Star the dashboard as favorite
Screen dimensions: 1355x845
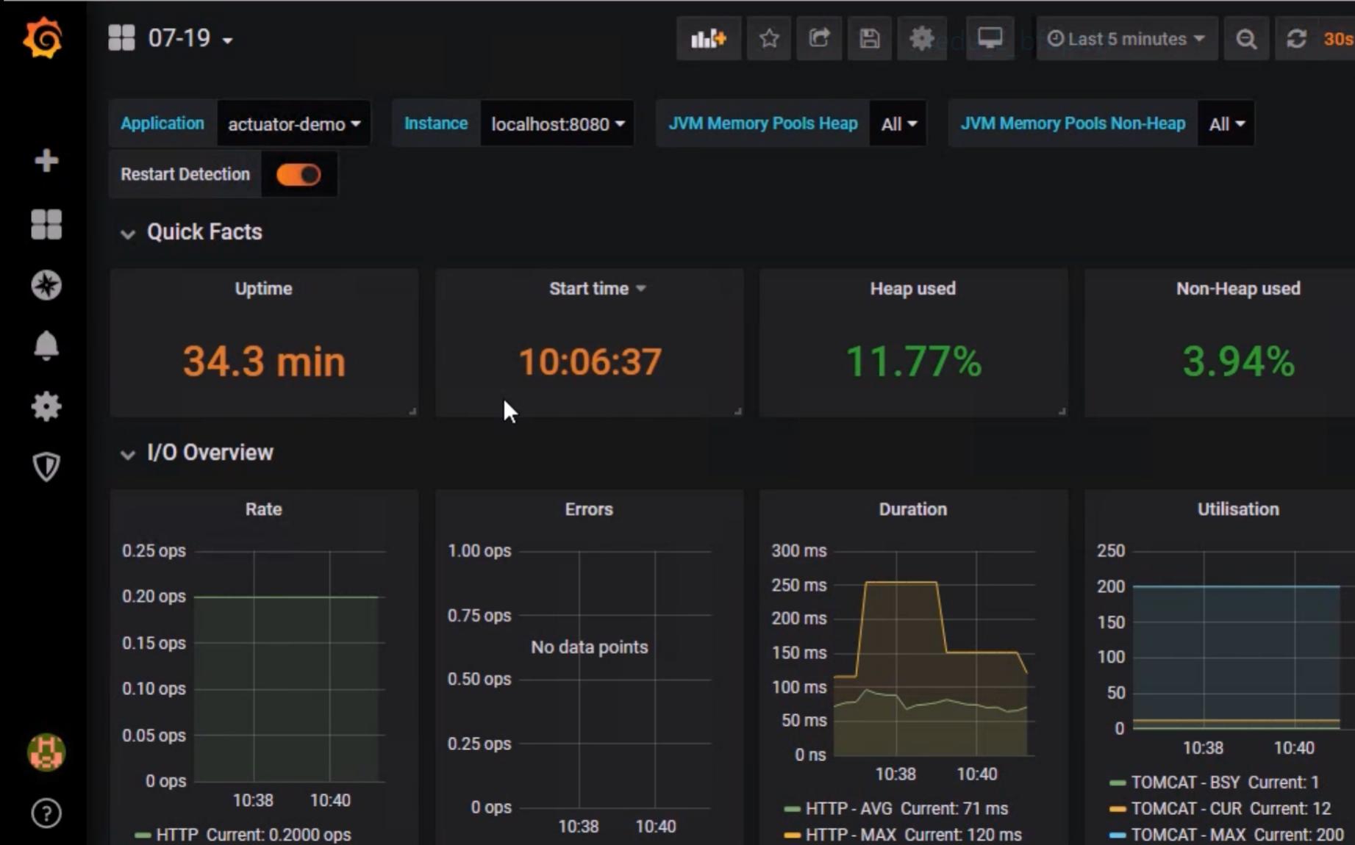769,39
